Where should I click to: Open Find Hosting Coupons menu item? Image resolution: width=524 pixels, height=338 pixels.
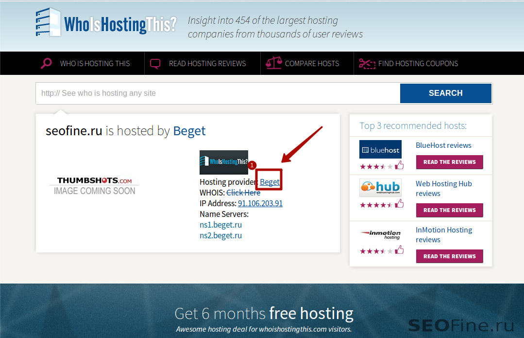(418, 64)
